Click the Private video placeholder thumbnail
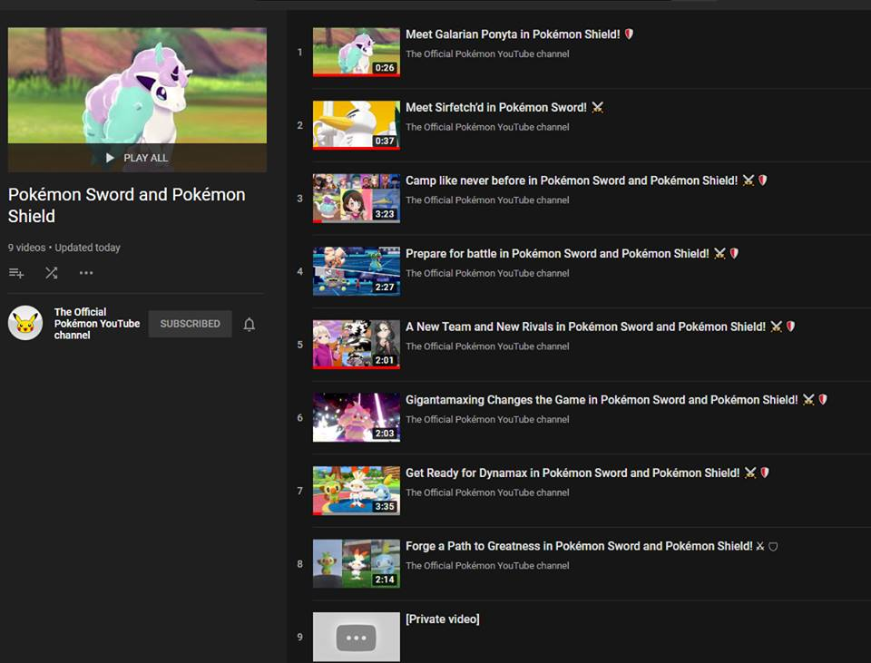 tap(356, 637)
